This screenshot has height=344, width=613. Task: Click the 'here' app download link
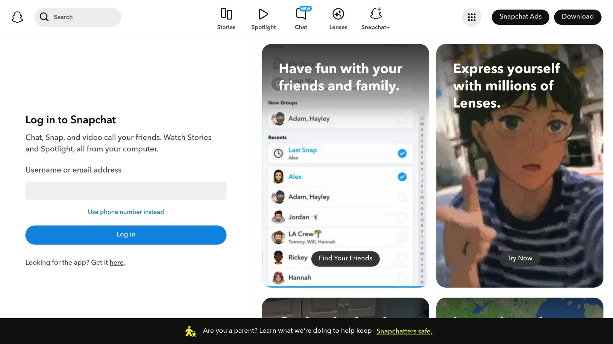click(x=116, y=262)
